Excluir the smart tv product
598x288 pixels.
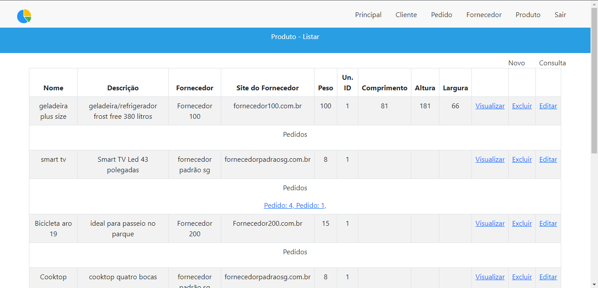tap(522, 159)
